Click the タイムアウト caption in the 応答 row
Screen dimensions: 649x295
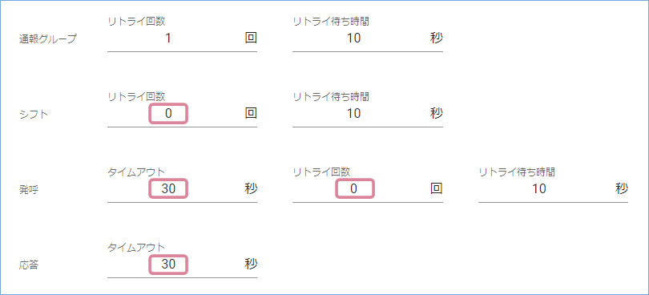click(x=136, y=248)
